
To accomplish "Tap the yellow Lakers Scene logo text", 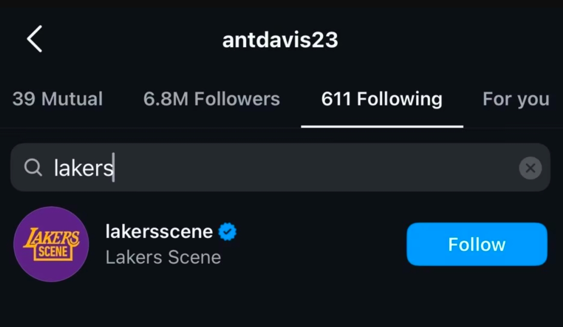I will coord(52,244).
